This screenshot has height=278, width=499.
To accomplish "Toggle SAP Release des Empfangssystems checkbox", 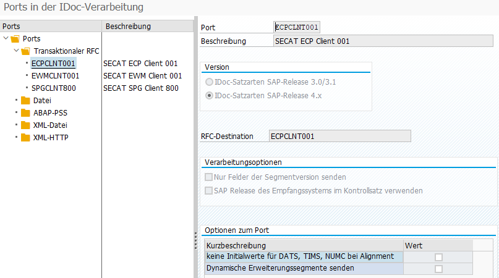I will pos(208,191).
